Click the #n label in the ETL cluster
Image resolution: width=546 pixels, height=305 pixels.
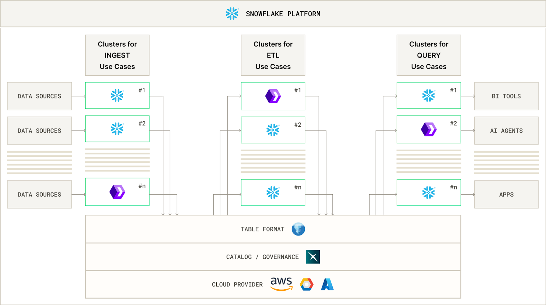[298, 187]
